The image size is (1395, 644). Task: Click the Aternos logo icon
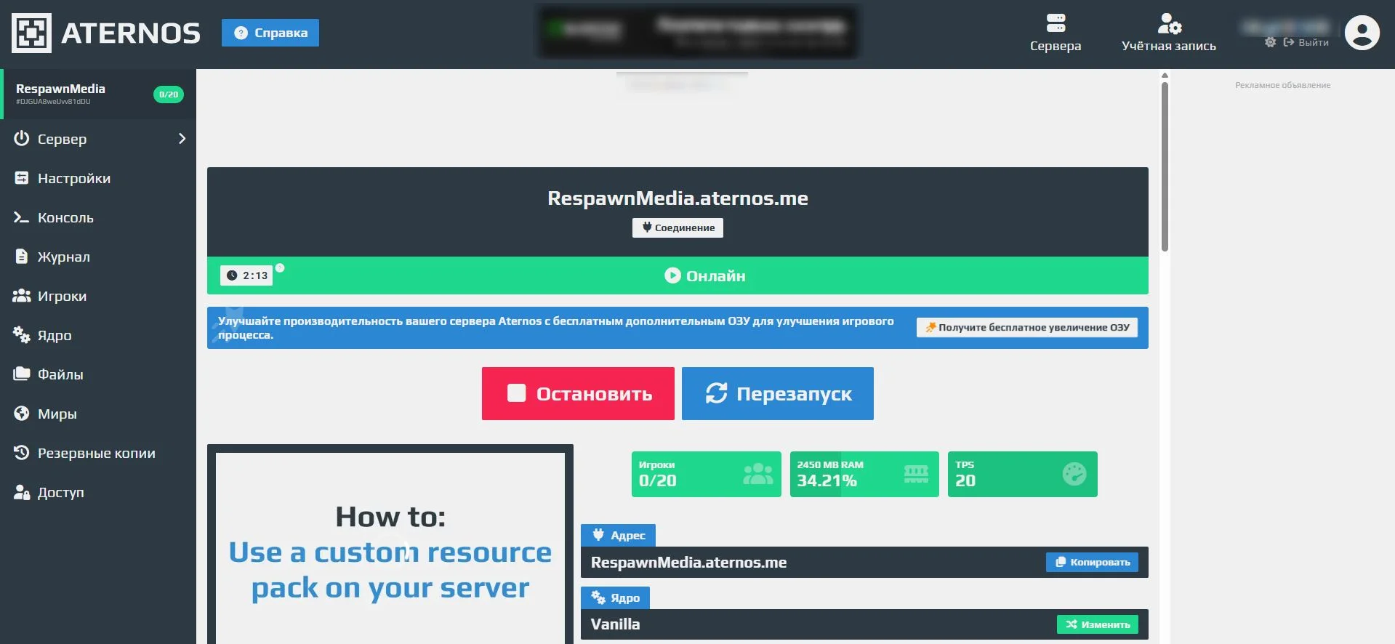pyautogui.click(x=31, y=33)
